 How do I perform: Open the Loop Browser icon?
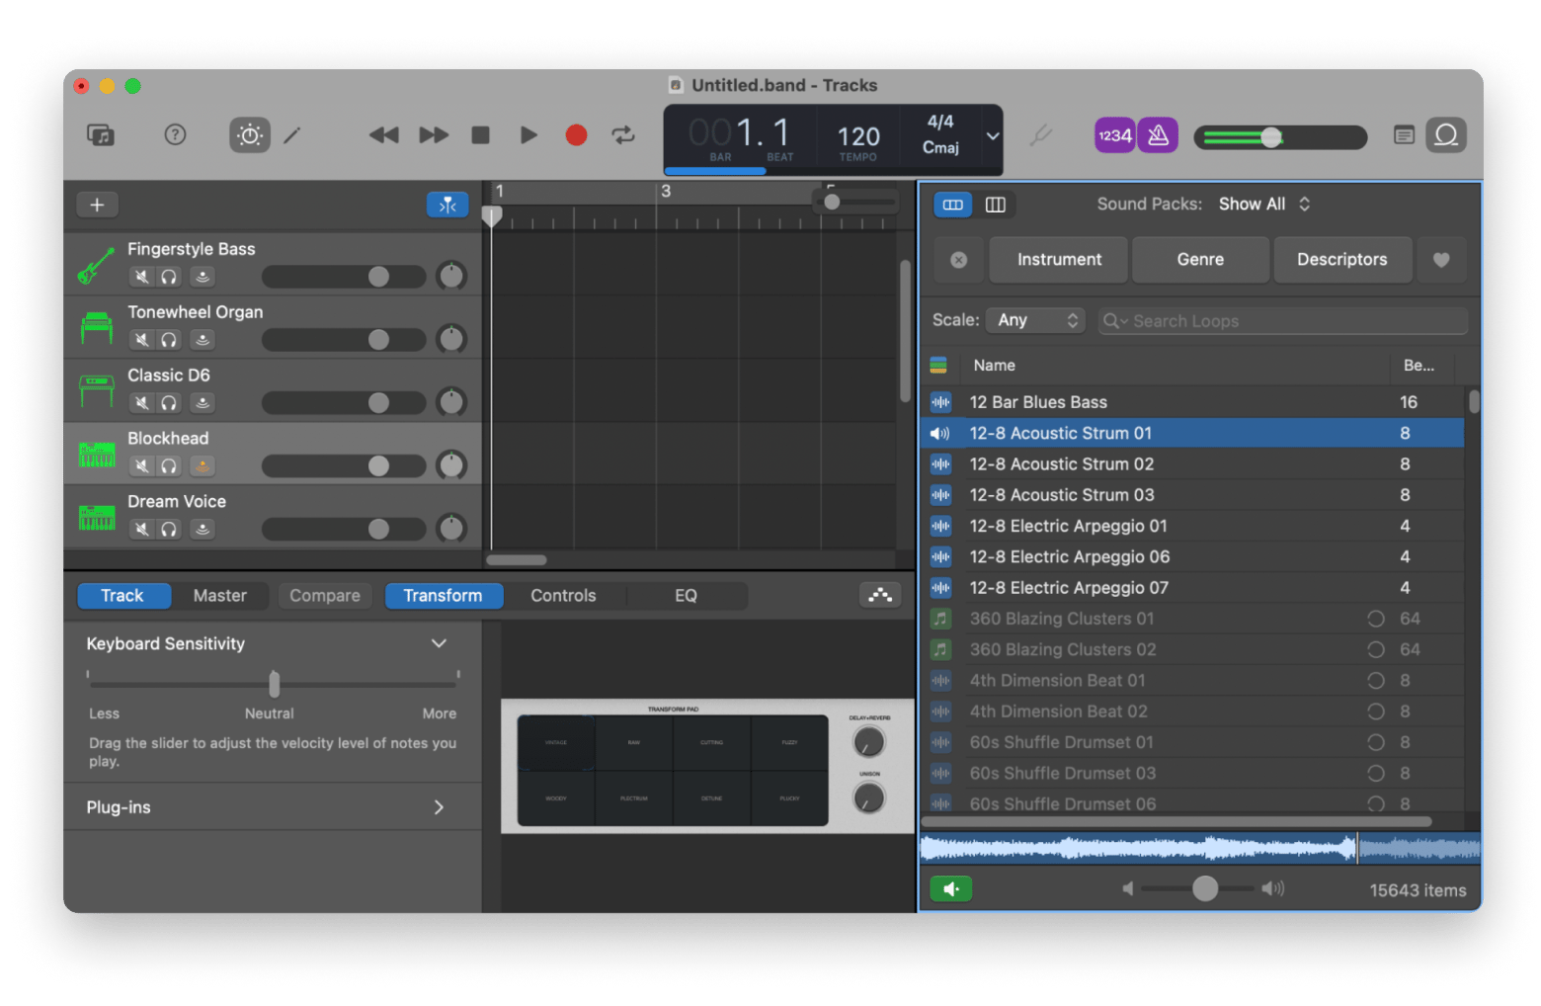point(1445,134)
